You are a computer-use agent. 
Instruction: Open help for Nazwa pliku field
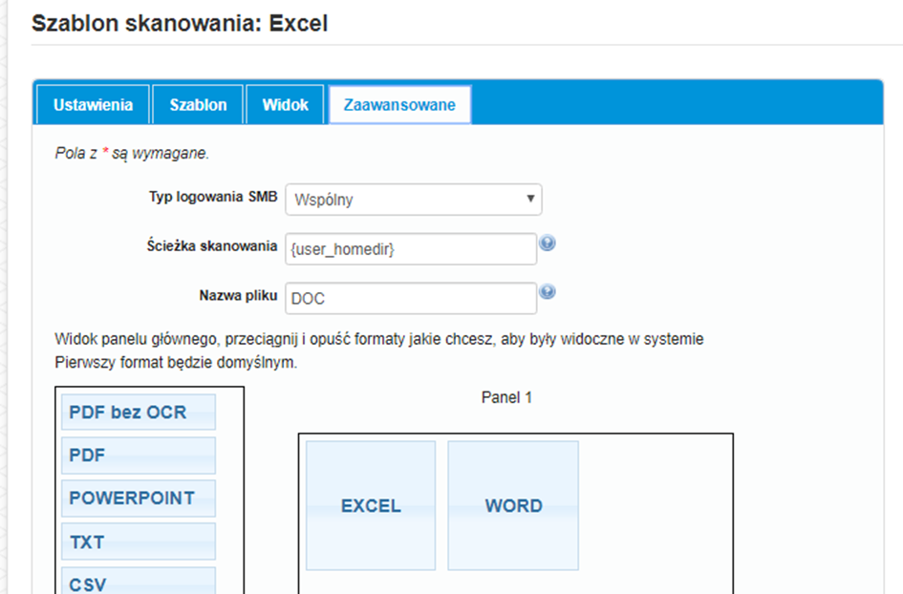click(x=548, y=292)
